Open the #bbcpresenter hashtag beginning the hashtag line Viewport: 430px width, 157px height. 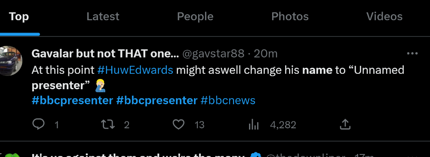tap(72, 100)
